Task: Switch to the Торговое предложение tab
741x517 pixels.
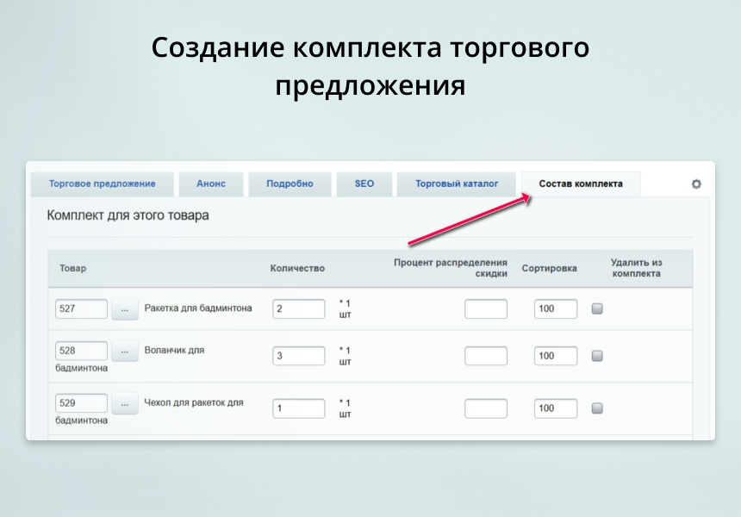Action: [102, 184]
